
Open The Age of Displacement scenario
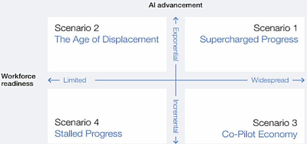(107, 39)
